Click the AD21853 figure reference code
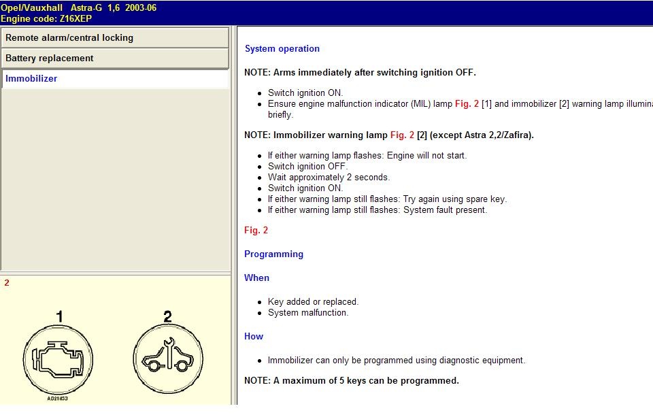This screenshot has height=417, width=653. coord(57,399)
